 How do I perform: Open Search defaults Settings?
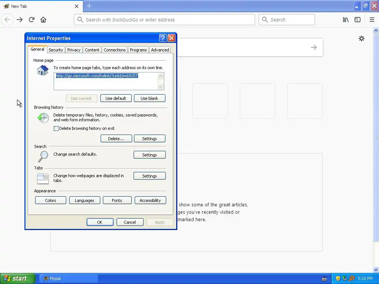(150, 155)
